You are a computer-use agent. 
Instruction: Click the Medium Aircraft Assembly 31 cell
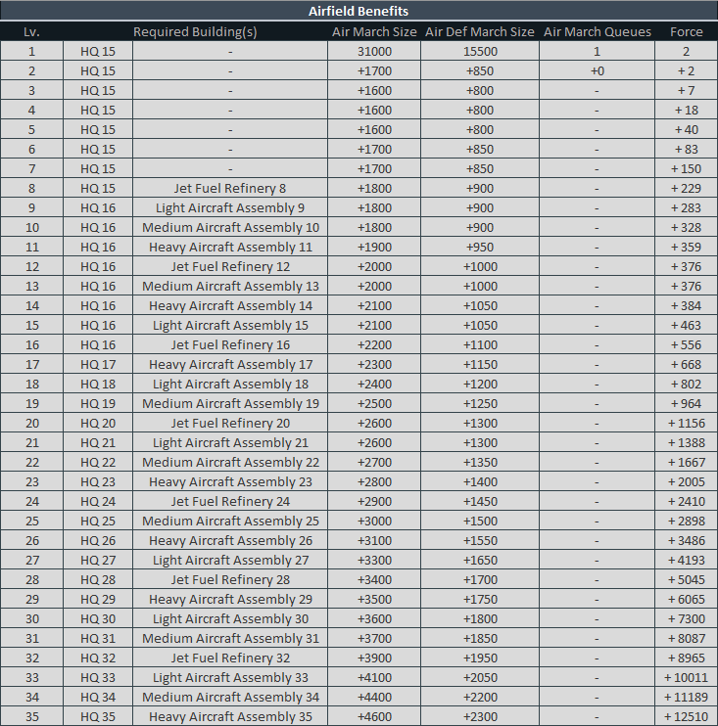pos(230,638)
